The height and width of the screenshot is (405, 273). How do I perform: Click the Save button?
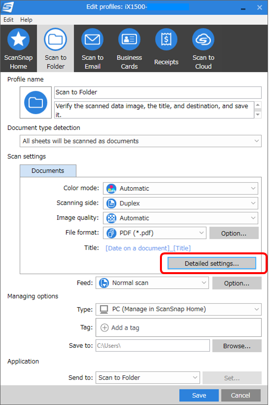(x=199, y=395)
